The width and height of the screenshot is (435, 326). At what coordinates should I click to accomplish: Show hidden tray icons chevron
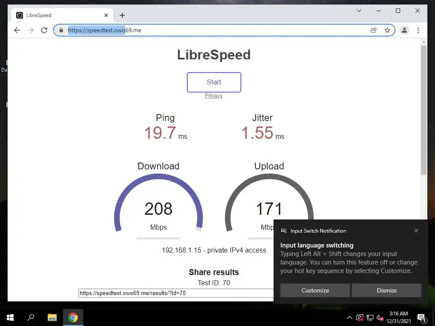coord(350,318)
